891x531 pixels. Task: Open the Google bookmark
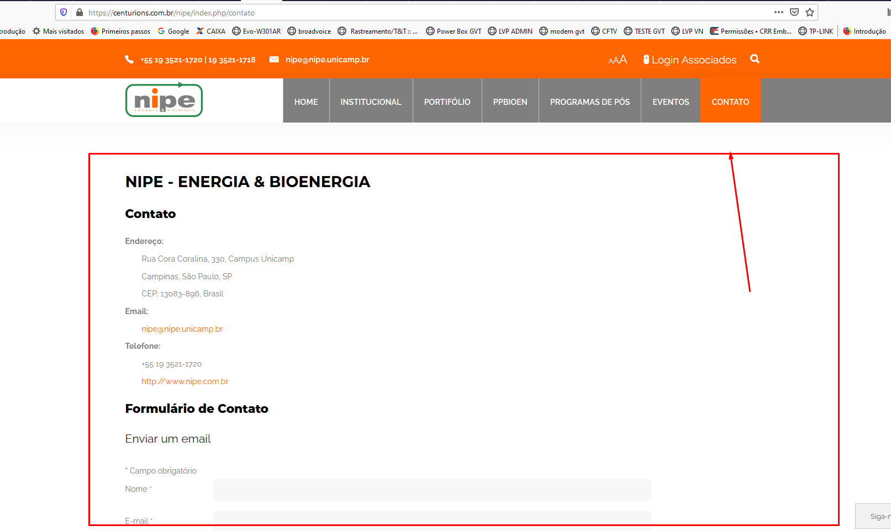coord(173,31)
